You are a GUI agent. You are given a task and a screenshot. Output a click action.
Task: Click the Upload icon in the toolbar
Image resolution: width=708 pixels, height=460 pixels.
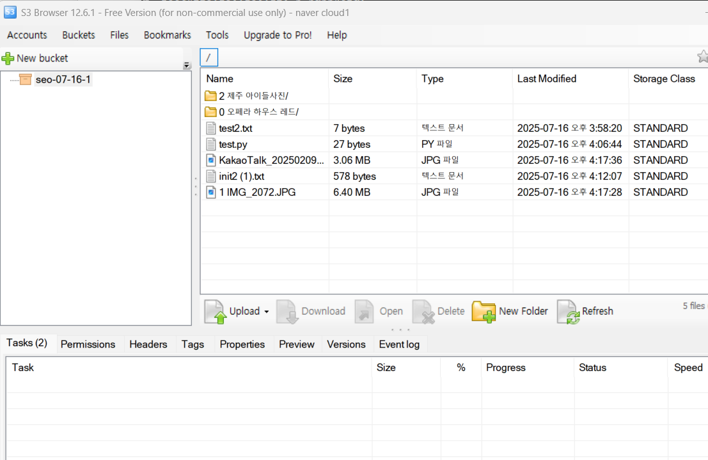pos(216,312)
